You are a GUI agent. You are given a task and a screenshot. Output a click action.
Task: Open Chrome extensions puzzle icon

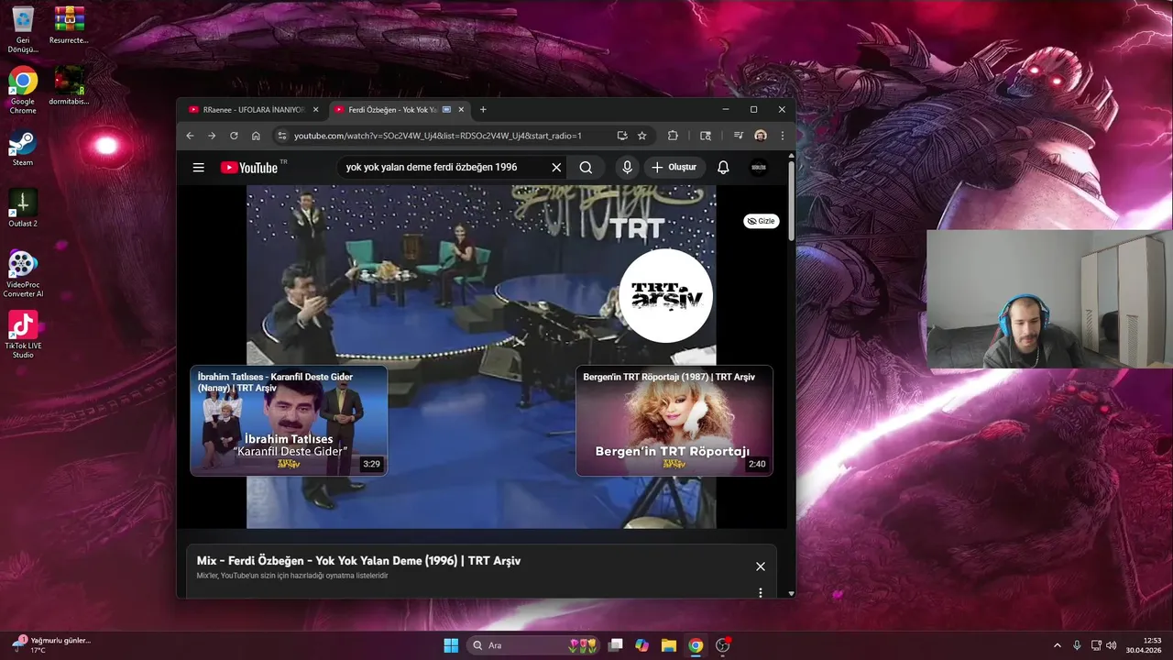673,136
